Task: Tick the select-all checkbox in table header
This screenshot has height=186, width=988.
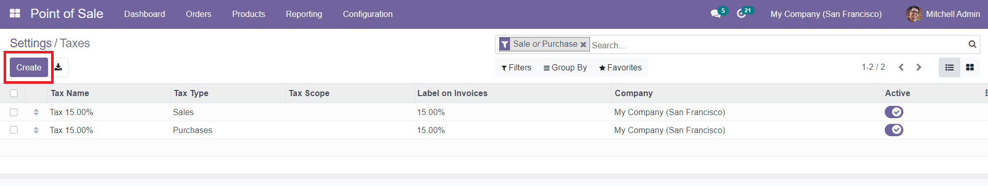Action: coord(14,93)
